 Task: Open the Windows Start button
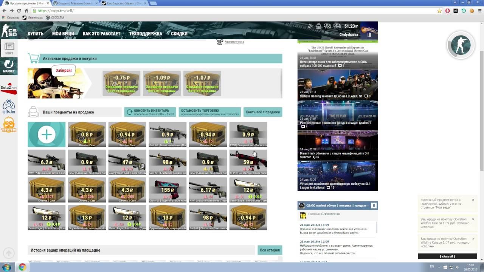click(x=7, y=267)
